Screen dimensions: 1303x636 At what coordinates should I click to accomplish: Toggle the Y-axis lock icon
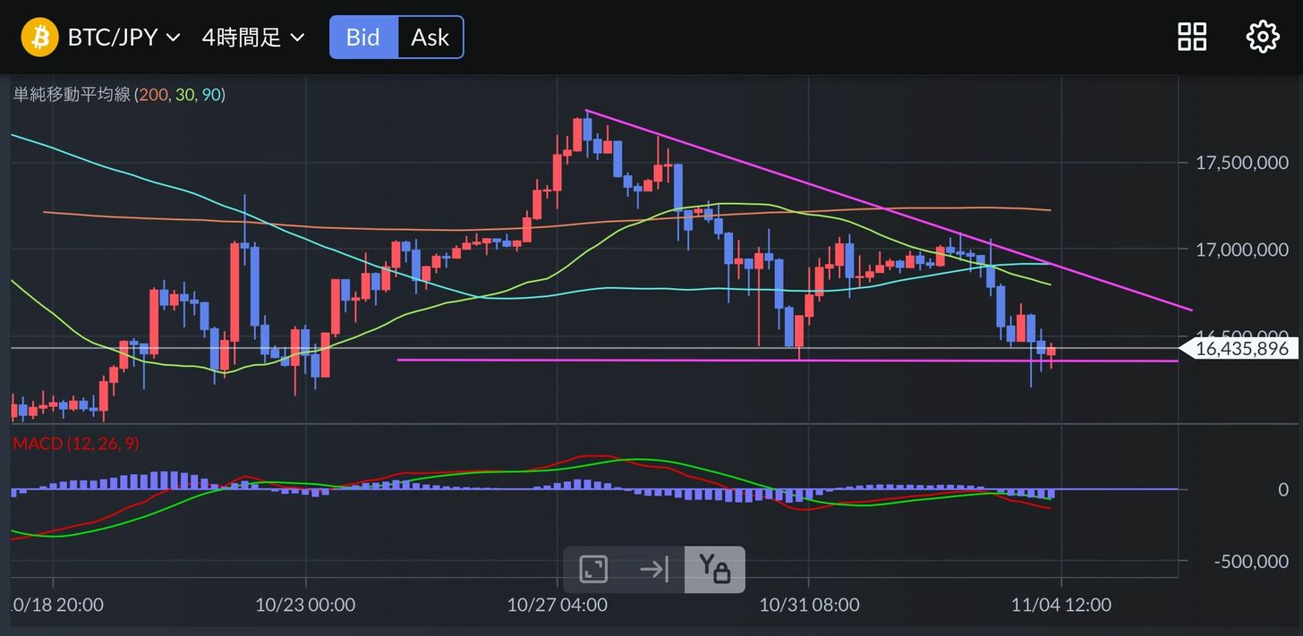click(x=714, y=569)
